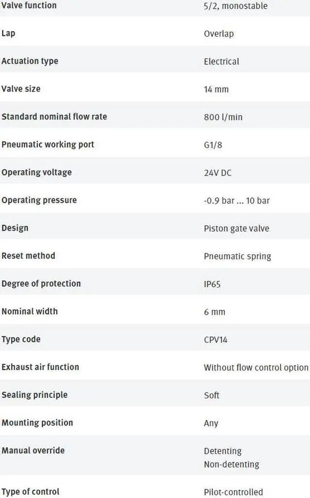
Task: Click the "-0.9 bar ... 10 bar" value
Action: coord(237,200)
